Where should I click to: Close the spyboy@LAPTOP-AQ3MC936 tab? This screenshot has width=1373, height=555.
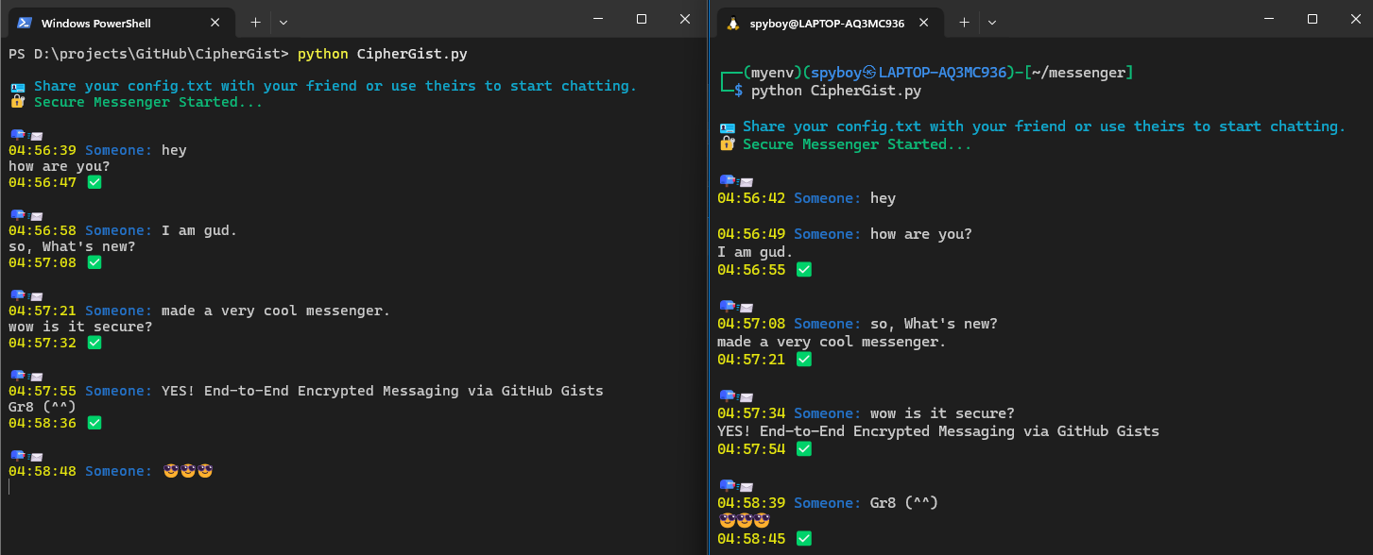click(x=924, y=23)
